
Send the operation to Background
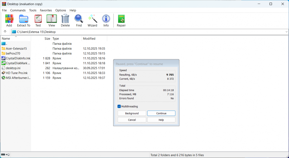click(x=132, y=113)
